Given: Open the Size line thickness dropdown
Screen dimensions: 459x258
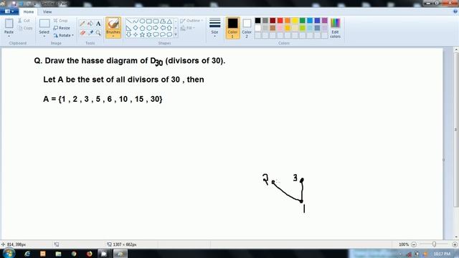Looking at the screenshot, I should 214,27.
